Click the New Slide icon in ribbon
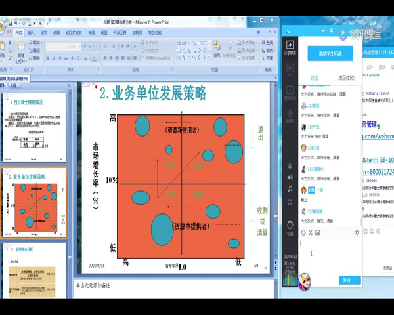Viewport: 394px width, 315px height. pos(21,46)
